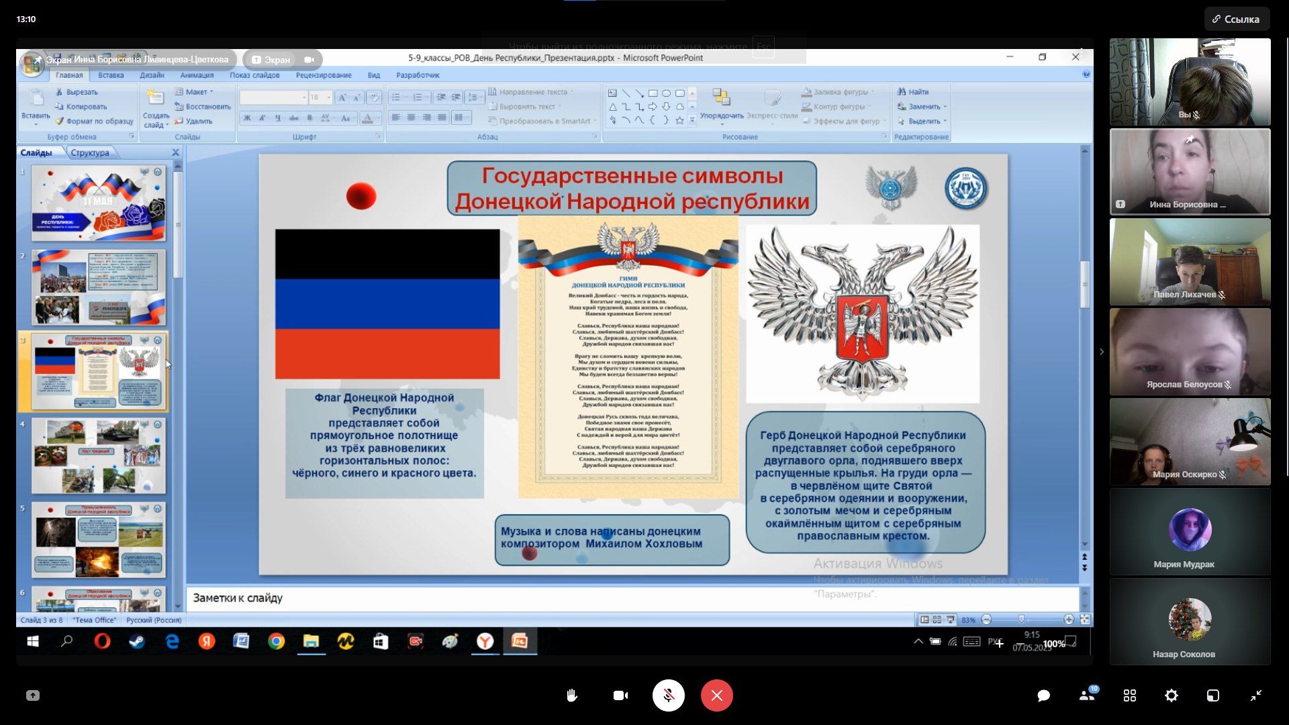The image size is (1289, 725).
Task: Close the slides pane with X
Action: pos(176,152)
